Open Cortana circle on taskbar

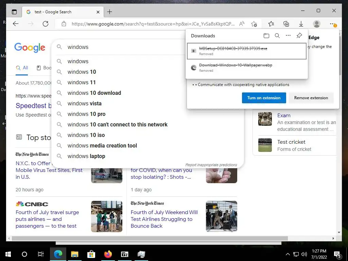click(24, 254)
